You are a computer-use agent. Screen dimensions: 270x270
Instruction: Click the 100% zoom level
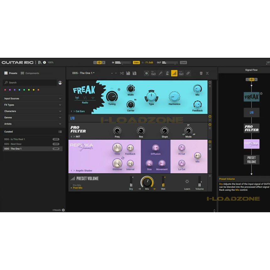coord(51,62)
